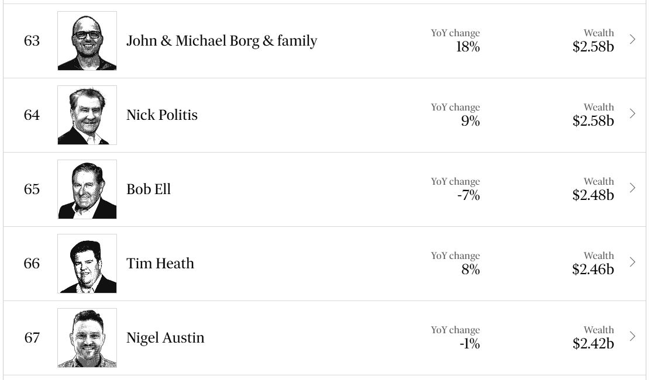Open Tim Heath's profile name

(x=160, y=264)
